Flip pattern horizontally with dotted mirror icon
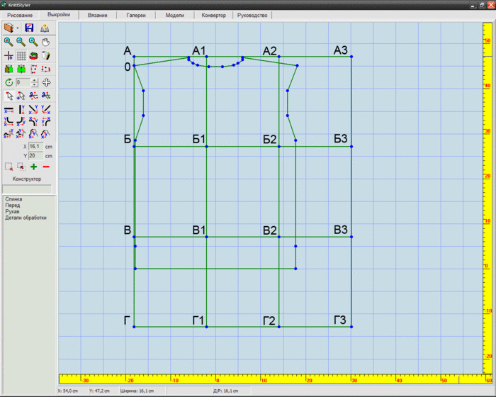496x397 pixels. (46, 69)
